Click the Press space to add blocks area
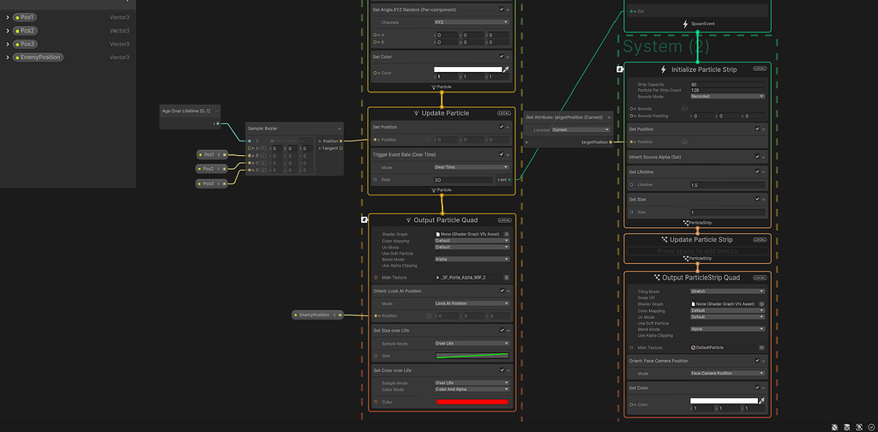Viewport: 878px width, 432px height. click(697, 251)
